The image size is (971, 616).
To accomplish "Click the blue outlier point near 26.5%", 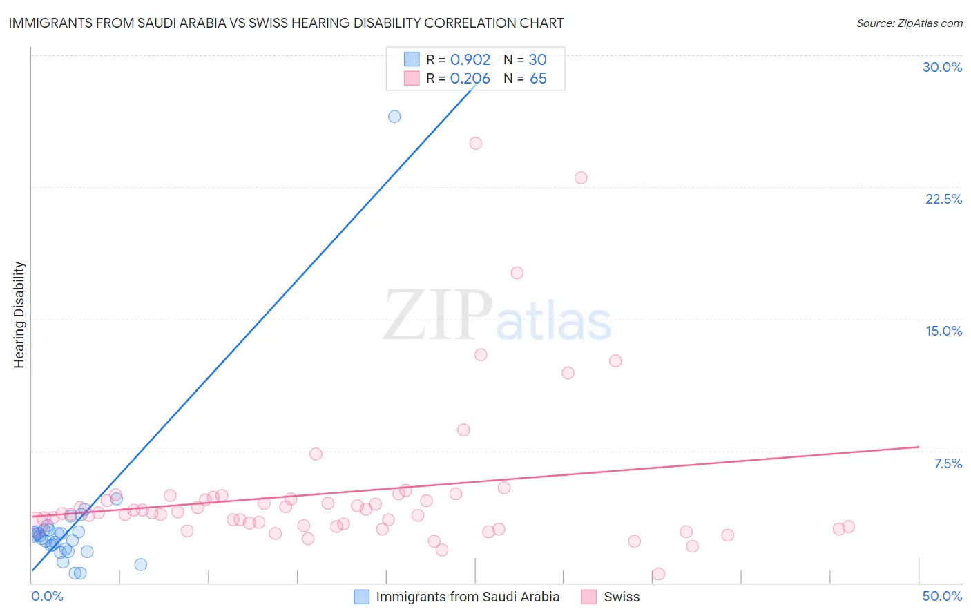I will click(394, 116).
